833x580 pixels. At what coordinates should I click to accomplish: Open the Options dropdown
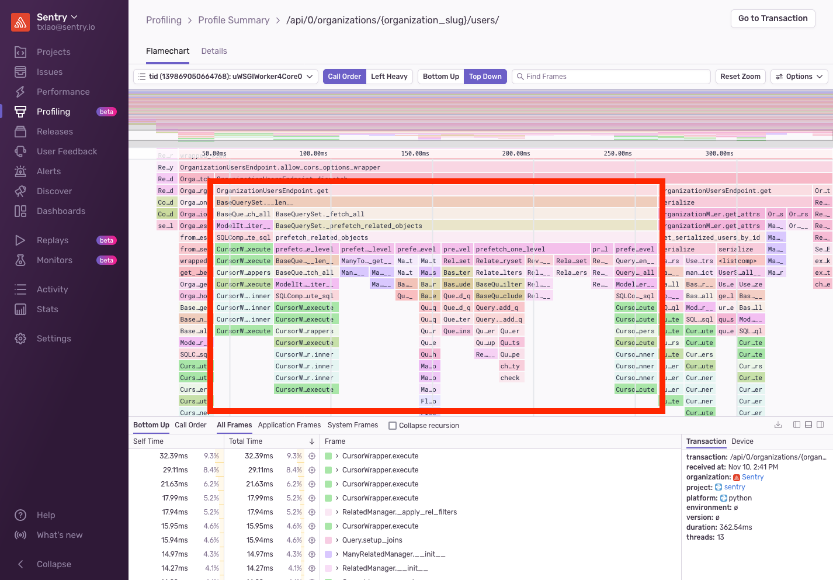coord(799,77)
